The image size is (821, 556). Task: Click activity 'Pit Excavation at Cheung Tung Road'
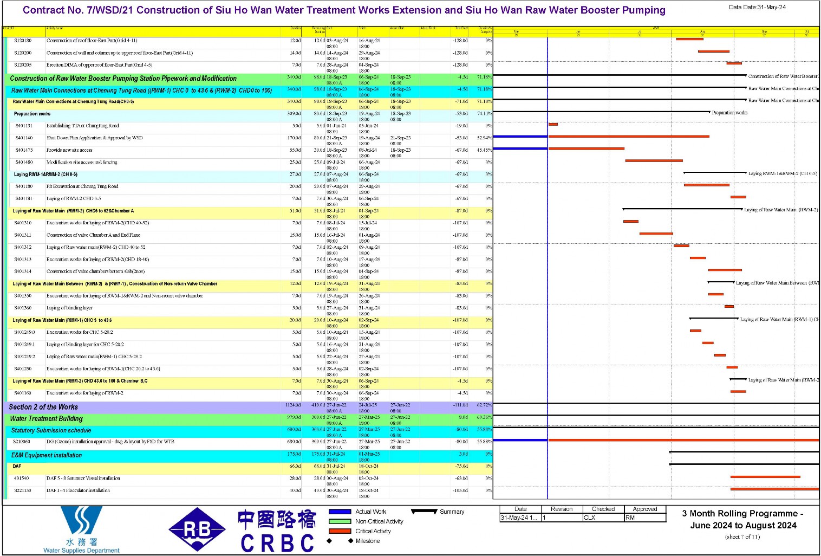[x=82, y=186]
